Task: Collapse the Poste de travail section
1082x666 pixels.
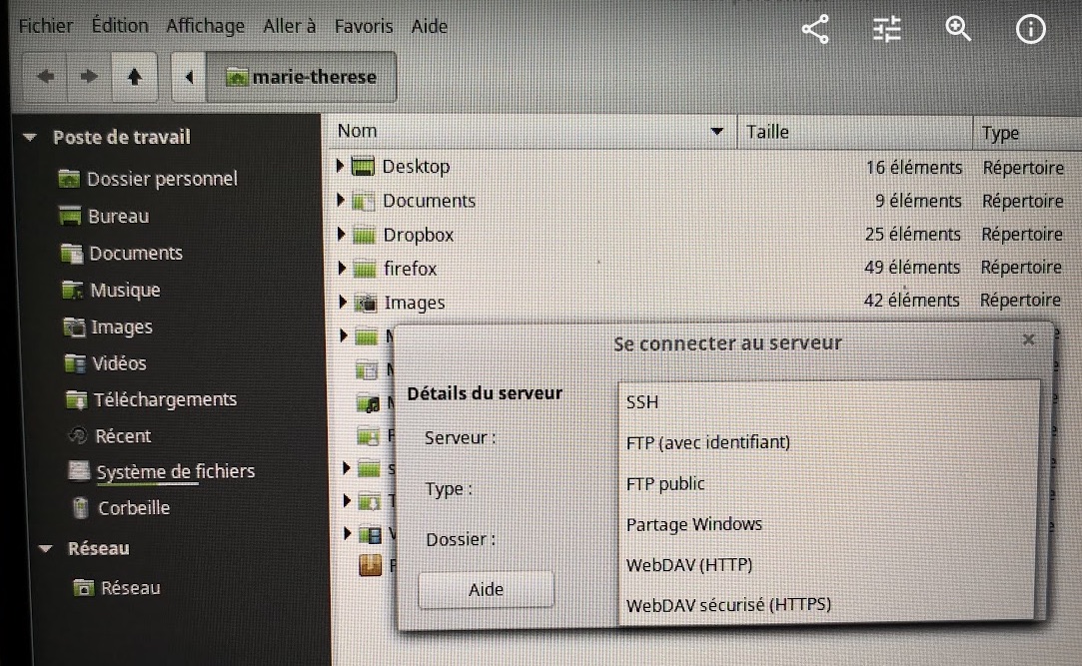Action: [30, 137]
